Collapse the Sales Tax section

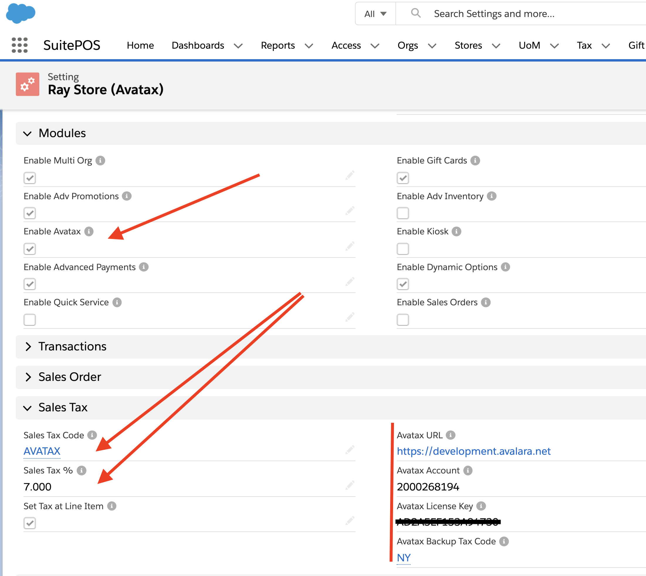(x=28, y=408)
